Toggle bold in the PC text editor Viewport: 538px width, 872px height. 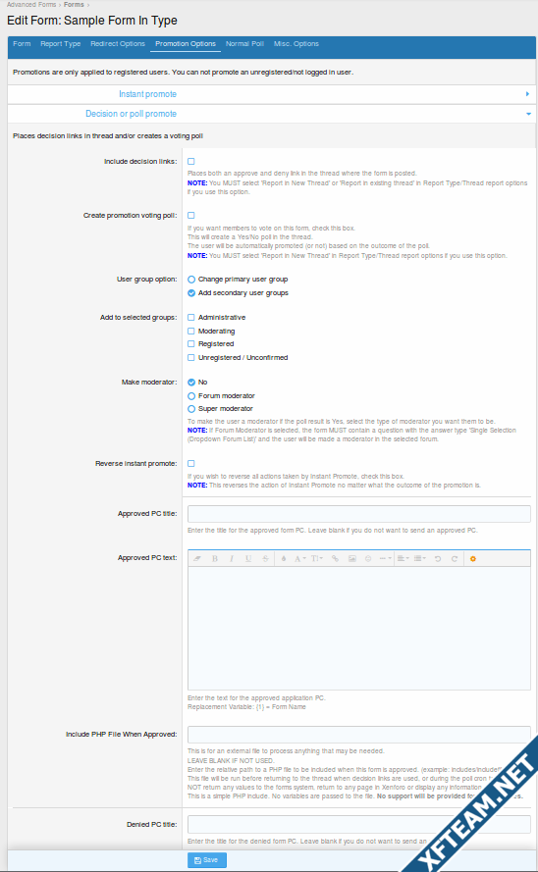[215, 558]
